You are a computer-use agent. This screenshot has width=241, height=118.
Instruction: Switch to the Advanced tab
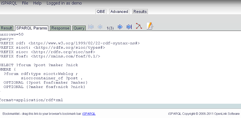(x=119, y=11)
